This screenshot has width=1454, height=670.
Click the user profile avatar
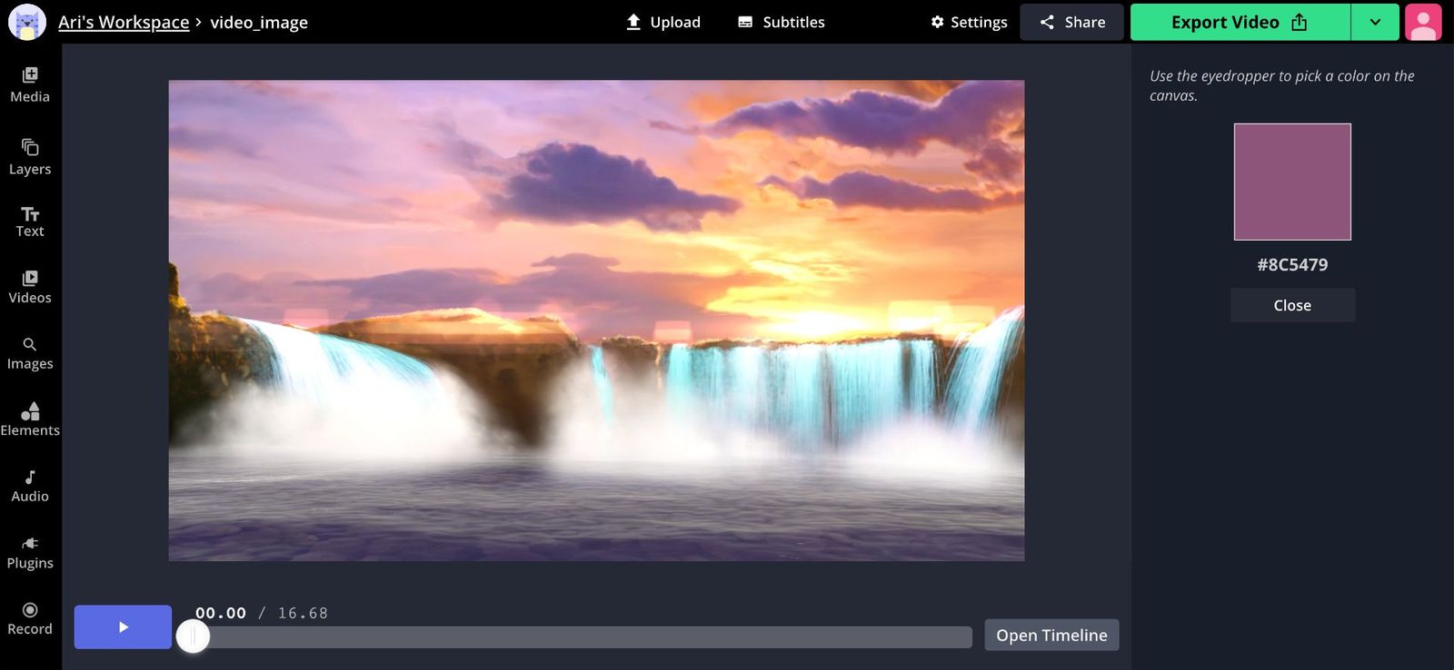(1423, 23)
